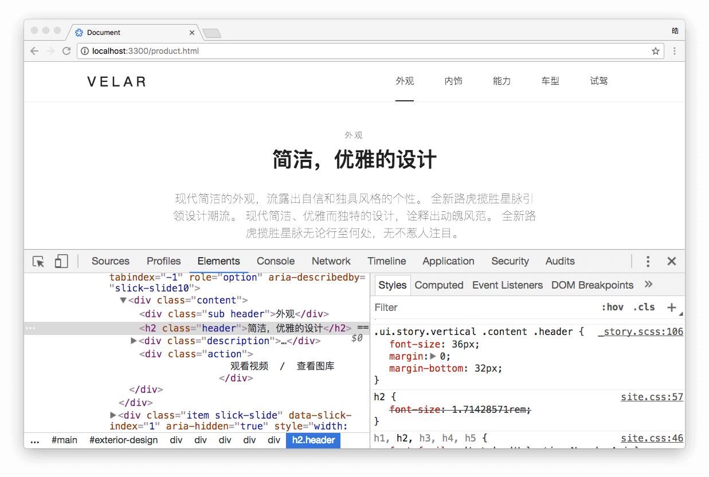Viewport: 709px width, 477px height.
Task: Open DevTools customize three-dot menu
Action: 648,262
